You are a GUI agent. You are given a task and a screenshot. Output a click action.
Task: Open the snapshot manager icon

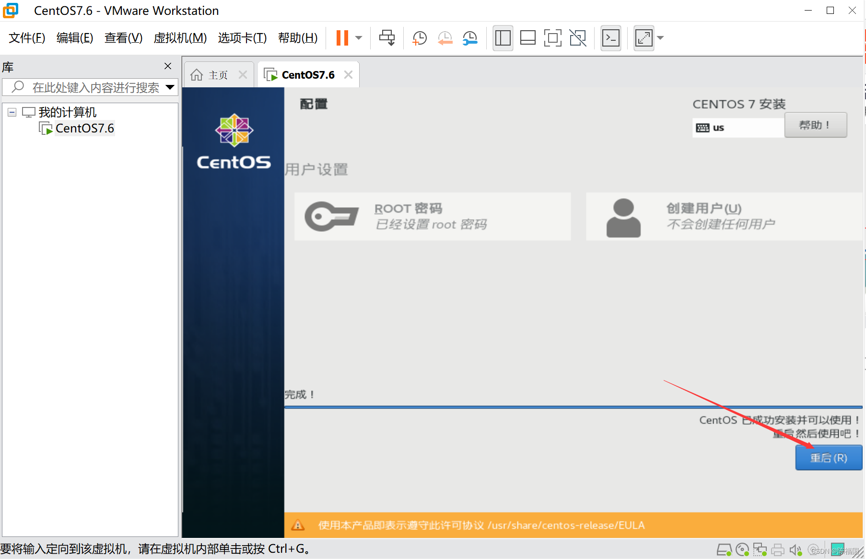pos(470,38)
